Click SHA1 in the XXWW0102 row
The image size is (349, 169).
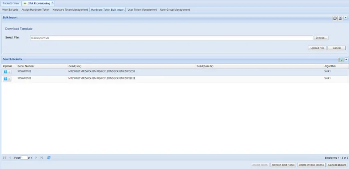327,71
